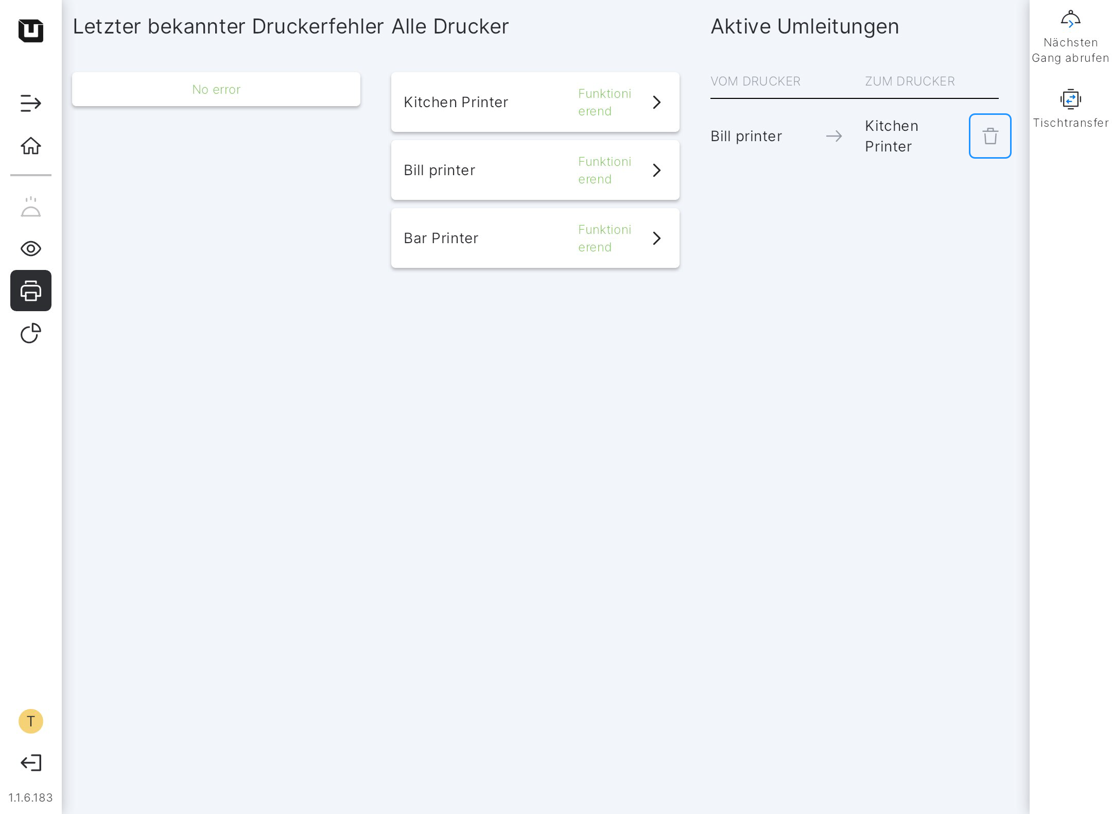Viewport: 1112px width, 814px height.
Task: Click the ZUM DRUCKER column header
Action: click(x=910, y=81)
